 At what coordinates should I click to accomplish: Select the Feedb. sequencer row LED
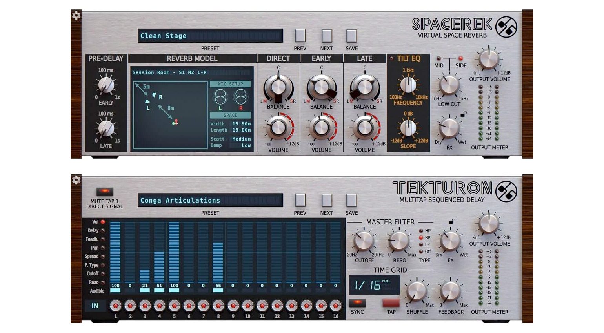click(x=103, y=239)
